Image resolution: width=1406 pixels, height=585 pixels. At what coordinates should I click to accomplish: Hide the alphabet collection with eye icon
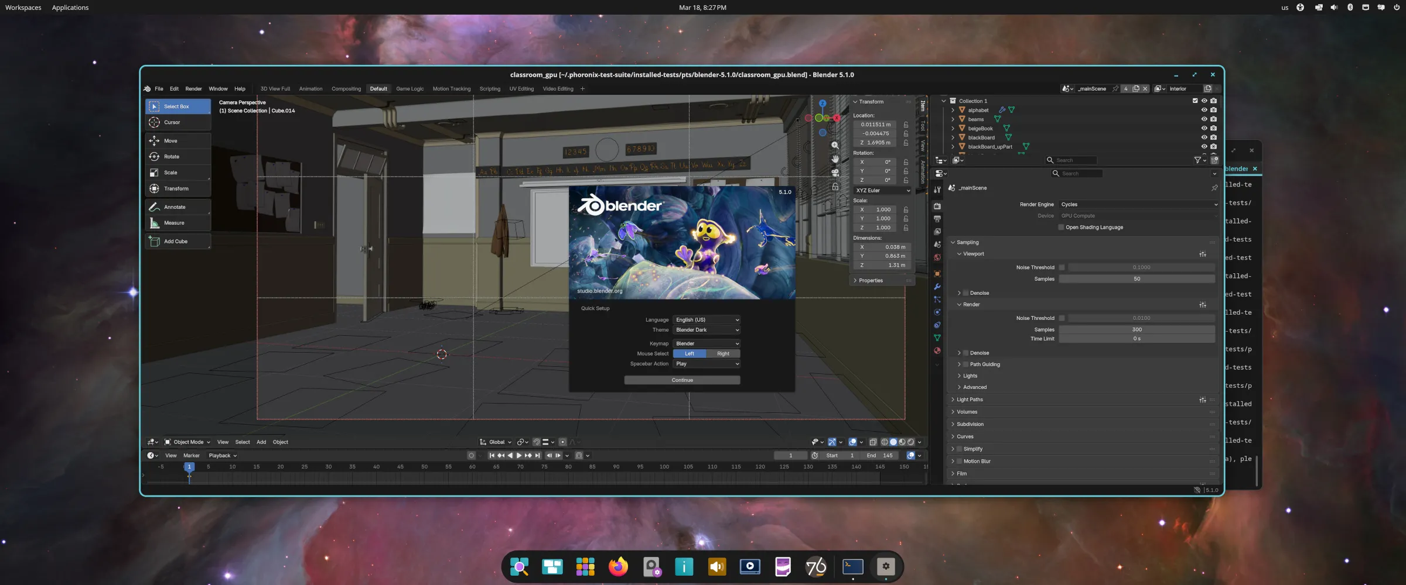click(1204, 110)
